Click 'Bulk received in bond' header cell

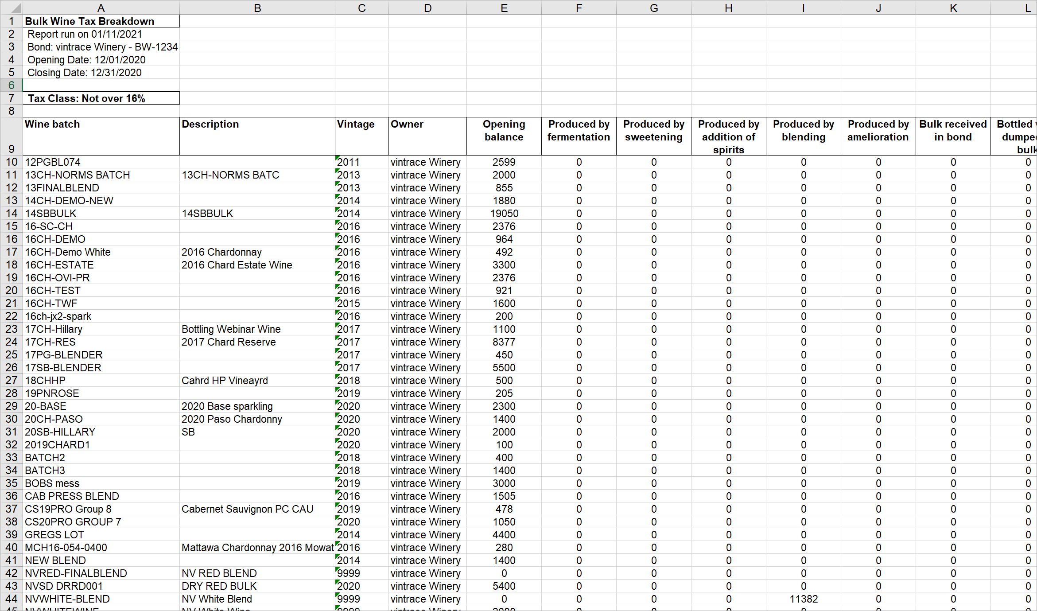tap(953, 136)
